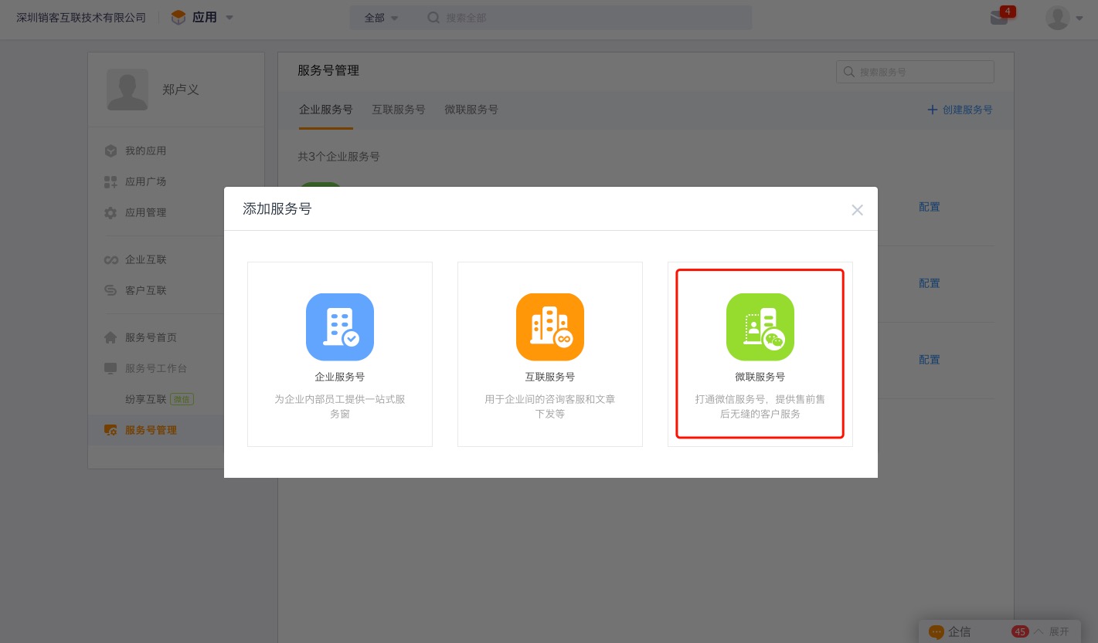Expand the 应用 dropdown arrow
The width and height of the screenshot is (1098, 643).
click(x=229, y=18)
